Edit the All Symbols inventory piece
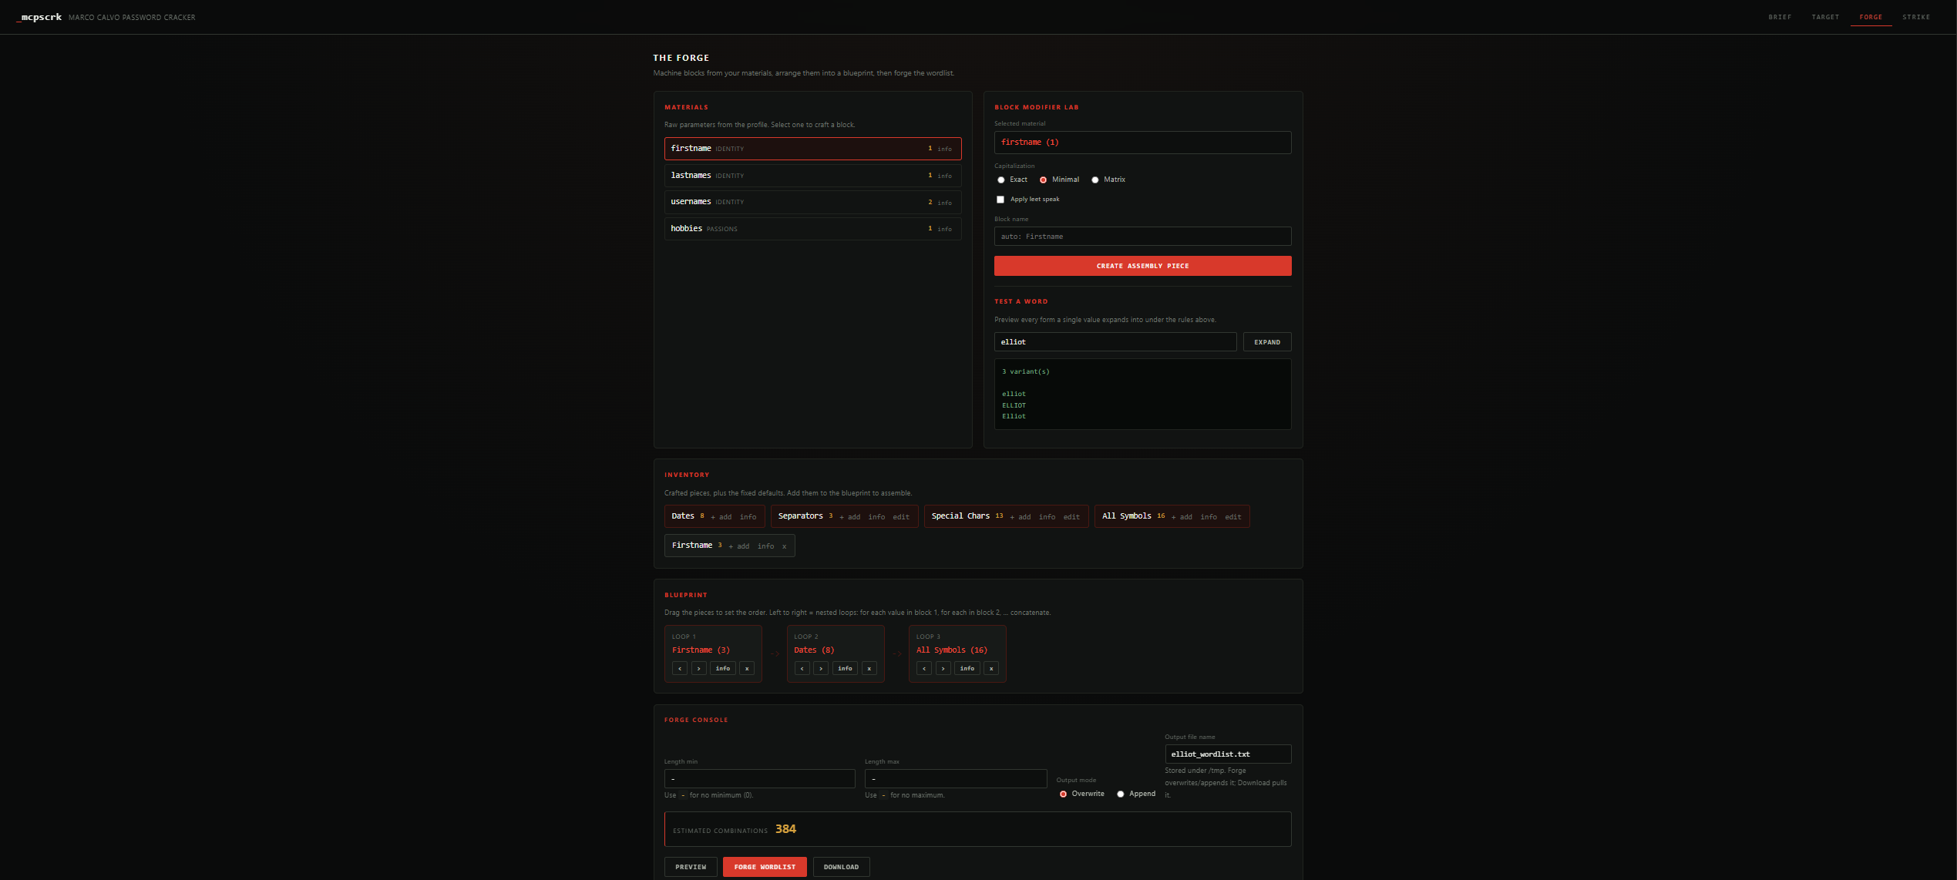Screen dimensions: 1957x880 pyautogui.click(x=1233, y=517)
